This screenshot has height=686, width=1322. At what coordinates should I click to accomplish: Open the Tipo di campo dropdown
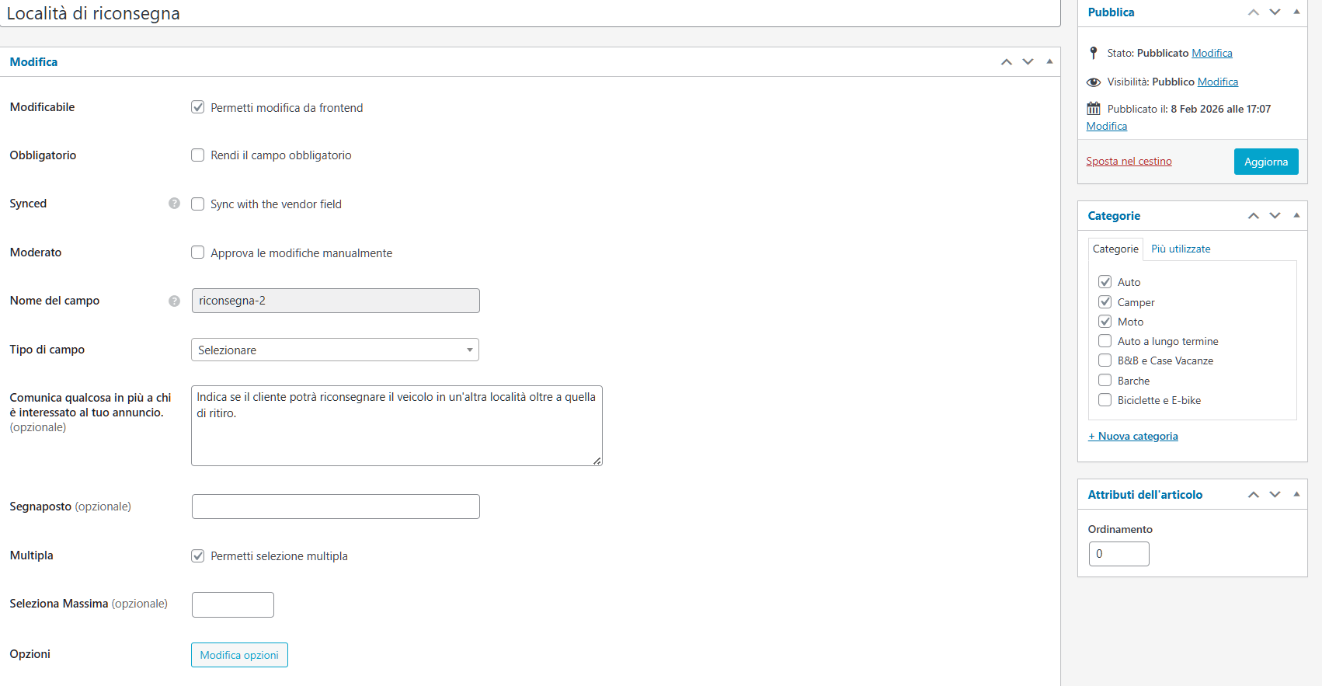click(x=335, y=350)
